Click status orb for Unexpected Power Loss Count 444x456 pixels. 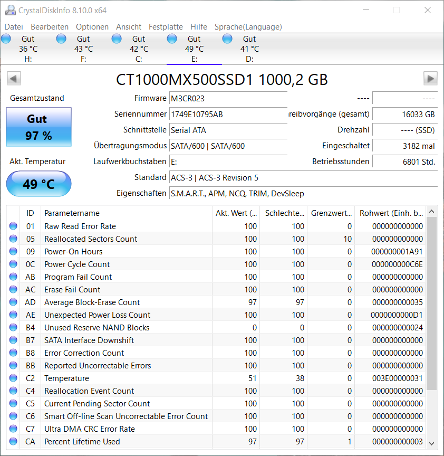13,315
